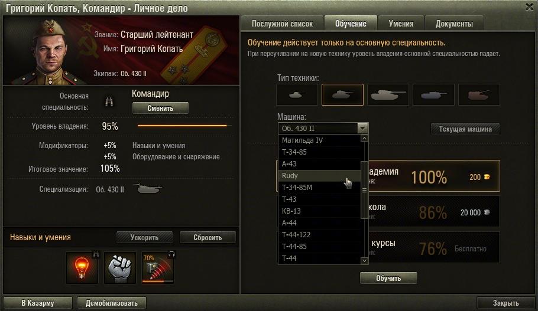This screenshot has width=538, height=311.
Task: Open the Послужной список tab
Action: (282, 24)
